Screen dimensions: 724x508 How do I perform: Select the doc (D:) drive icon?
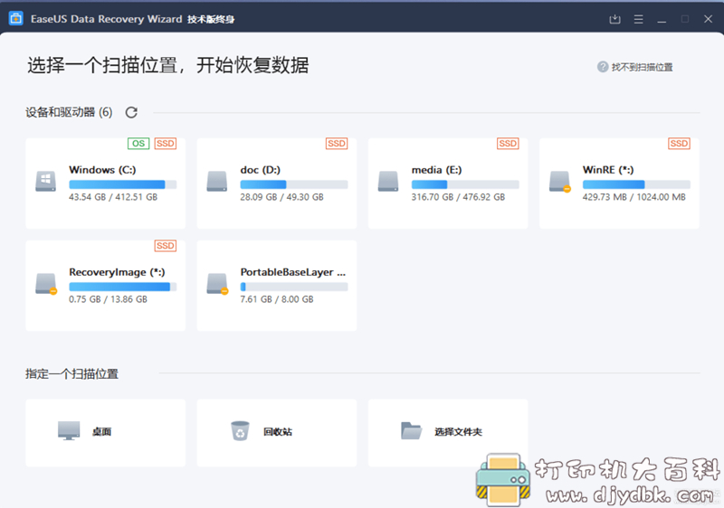pyautogui.click(x=217, y=181)
